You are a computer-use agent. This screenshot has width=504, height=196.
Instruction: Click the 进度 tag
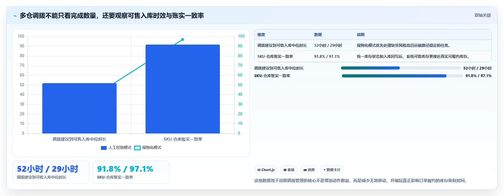309,170
